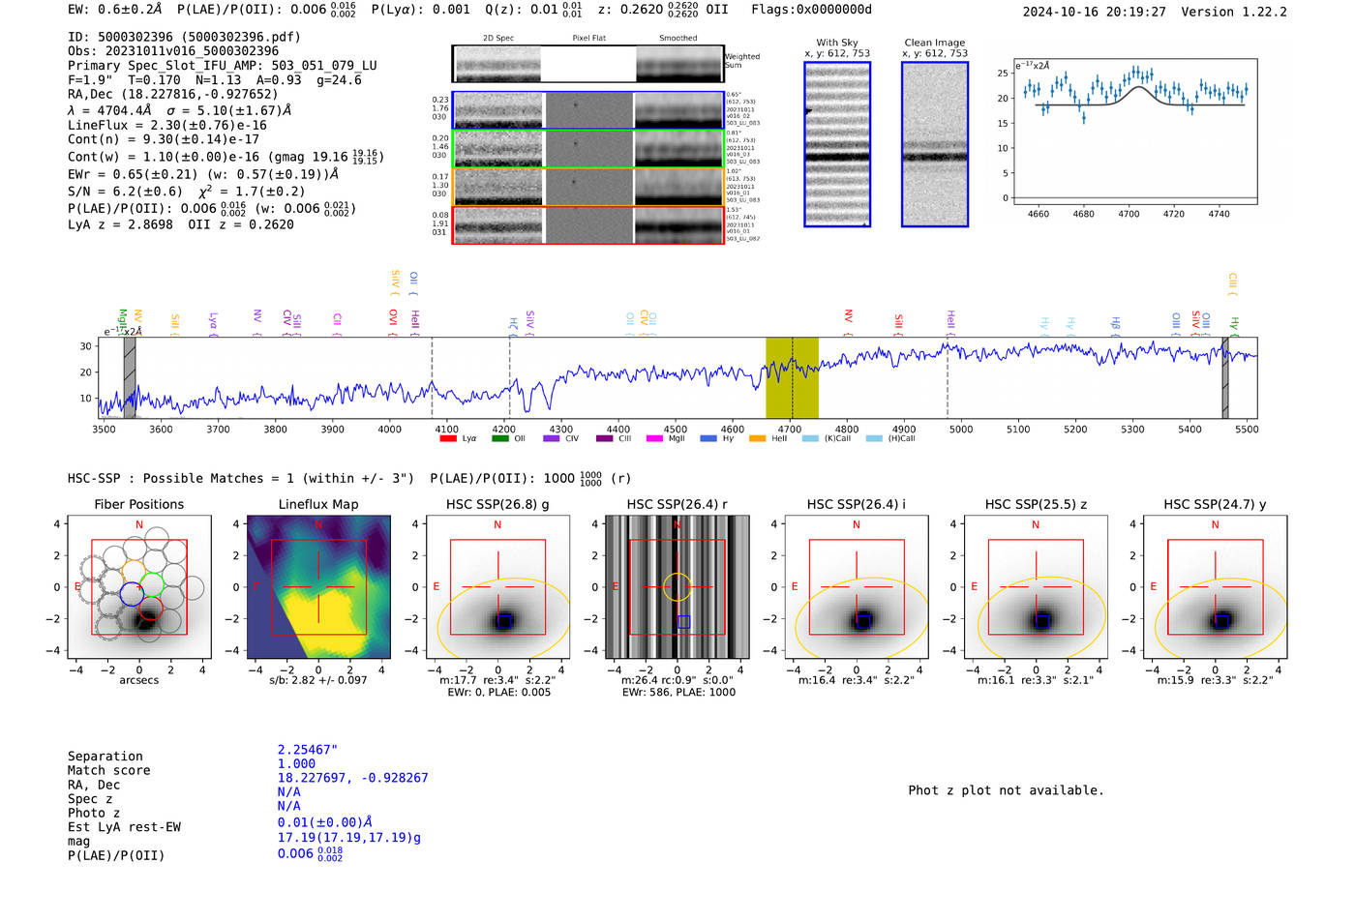Select the separation value 2.25467"
The image size is (1355, 922).
tap(308, 750)
